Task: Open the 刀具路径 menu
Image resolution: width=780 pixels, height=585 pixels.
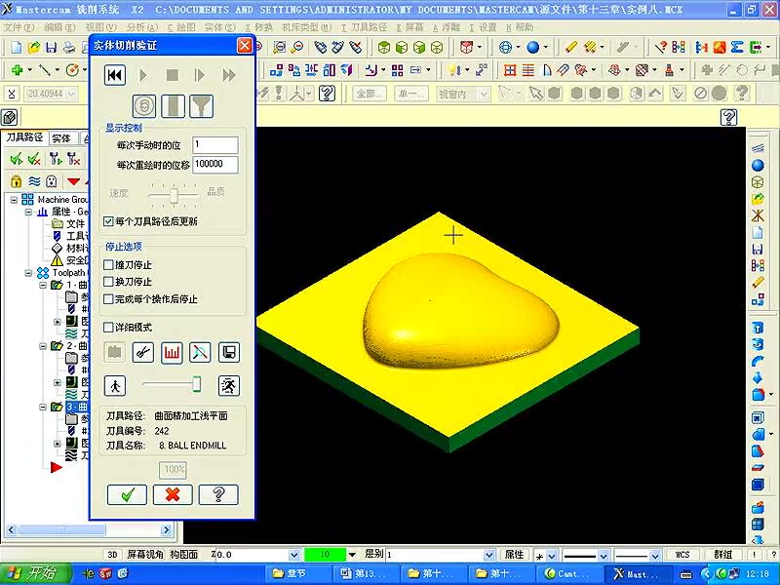Action: click(x=365, y=27)
